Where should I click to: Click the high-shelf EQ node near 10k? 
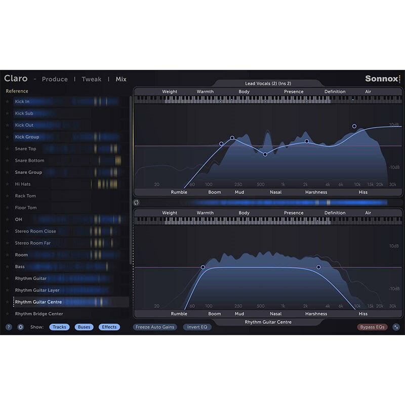[354, 126]
